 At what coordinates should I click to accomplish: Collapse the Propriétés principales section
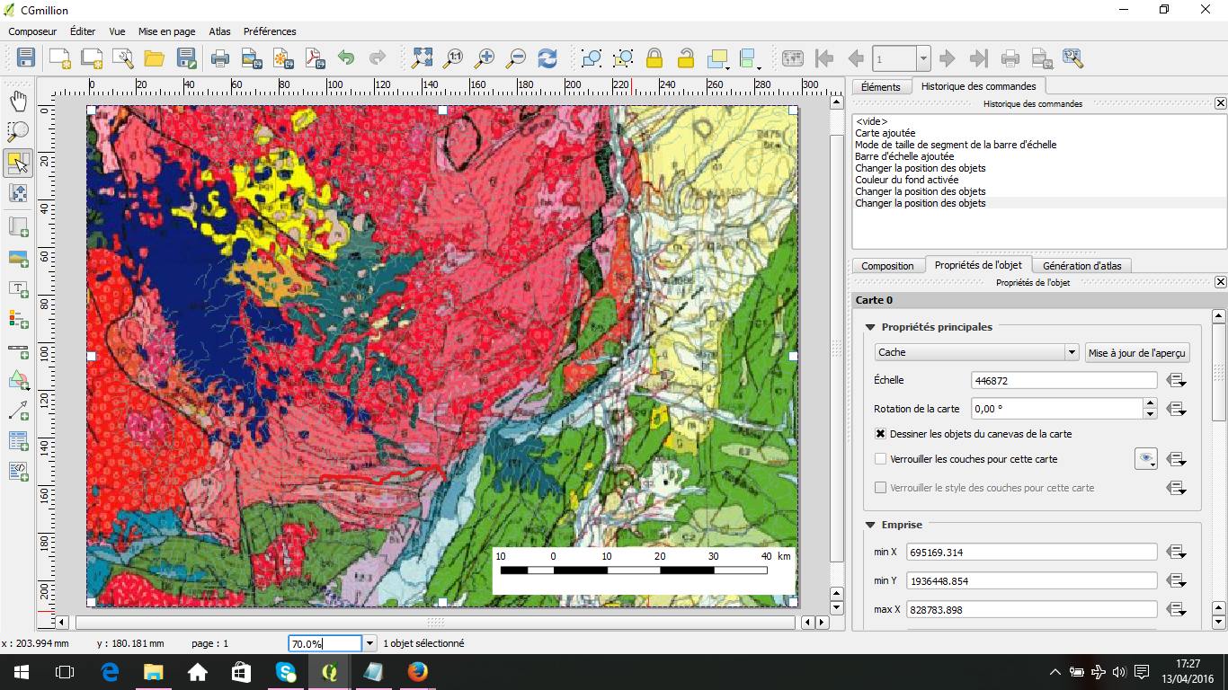tap(868, 327)
